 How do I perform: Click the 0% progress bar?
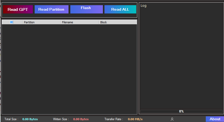181,111
